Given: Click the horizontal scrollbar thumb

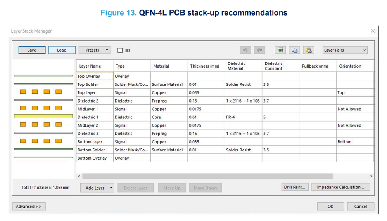Looking at the screenshot, I should (207, 176).
